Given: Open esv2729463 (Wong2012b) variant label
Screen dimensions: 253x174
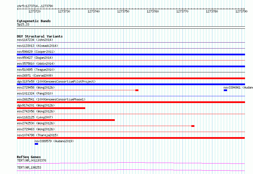Looking at the screenshot, I should coord(36,129).
